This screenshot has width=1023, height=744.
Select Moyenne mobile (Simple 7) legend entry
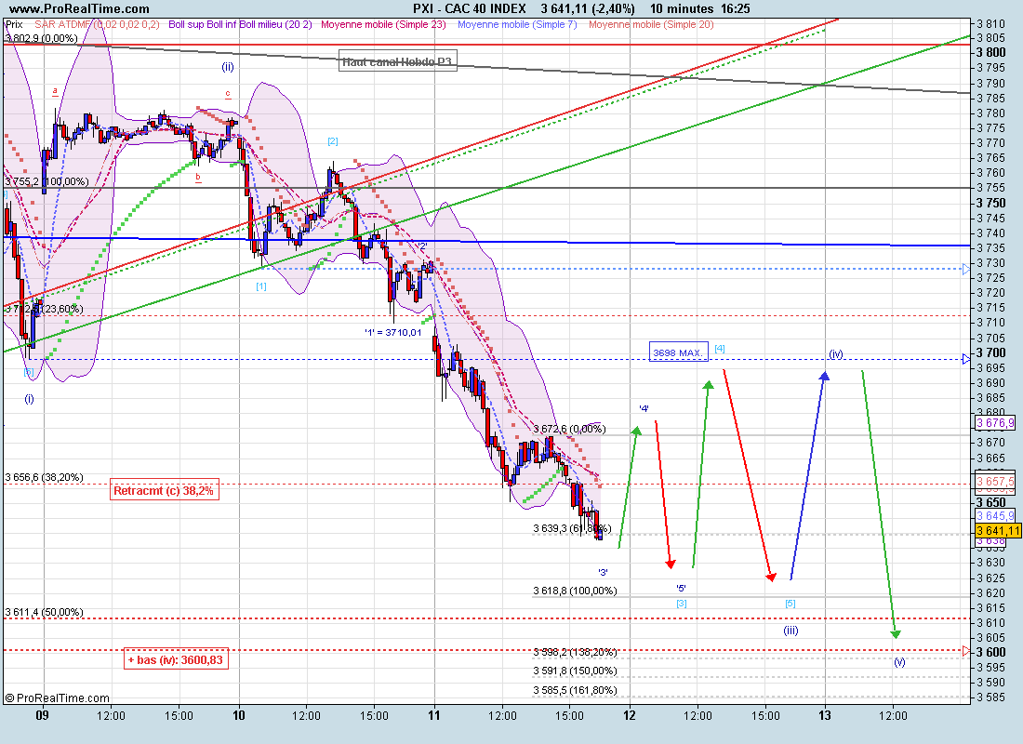(520, 23)
